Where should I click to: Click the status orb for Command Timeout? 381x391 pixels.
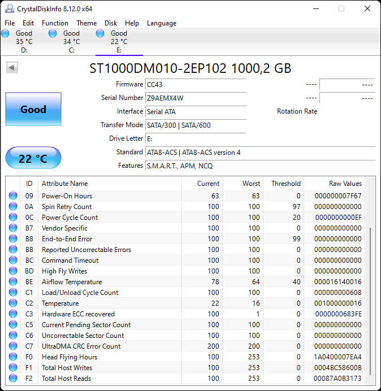[13, 260]
